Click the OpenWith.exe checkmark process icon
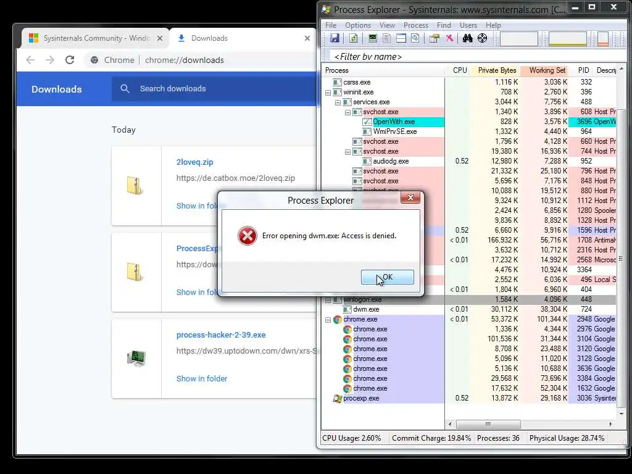 [x=367, y=122]
